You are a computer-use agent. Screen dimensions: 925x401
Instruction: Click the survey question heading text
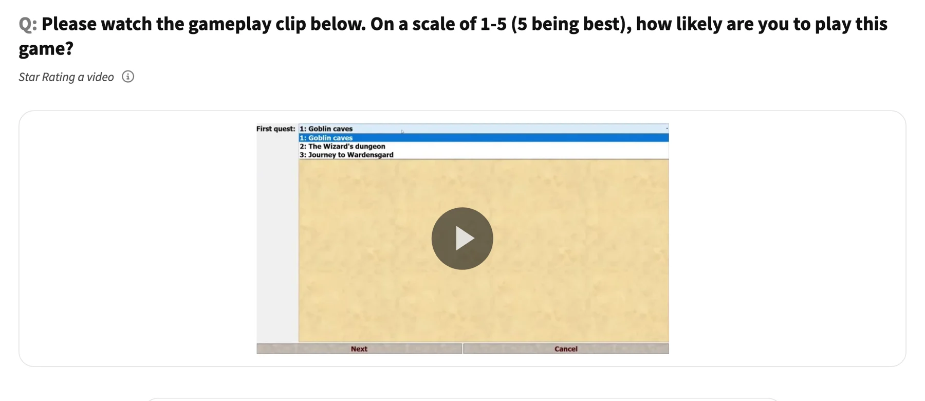(x=453, y=36)
